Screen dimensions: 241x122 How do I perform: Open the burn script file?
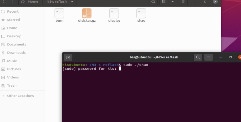pyautogui.click(x=59, y=13)
